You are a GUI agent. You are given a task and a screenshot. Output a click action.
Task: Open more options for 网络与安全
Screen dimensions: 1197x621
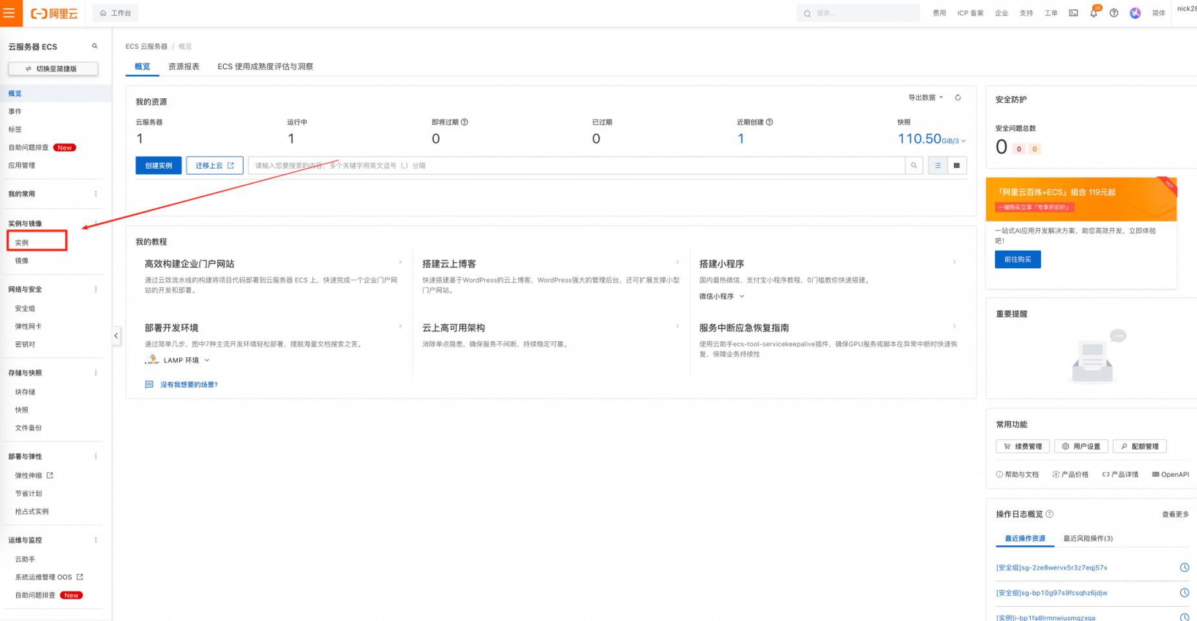96,289
